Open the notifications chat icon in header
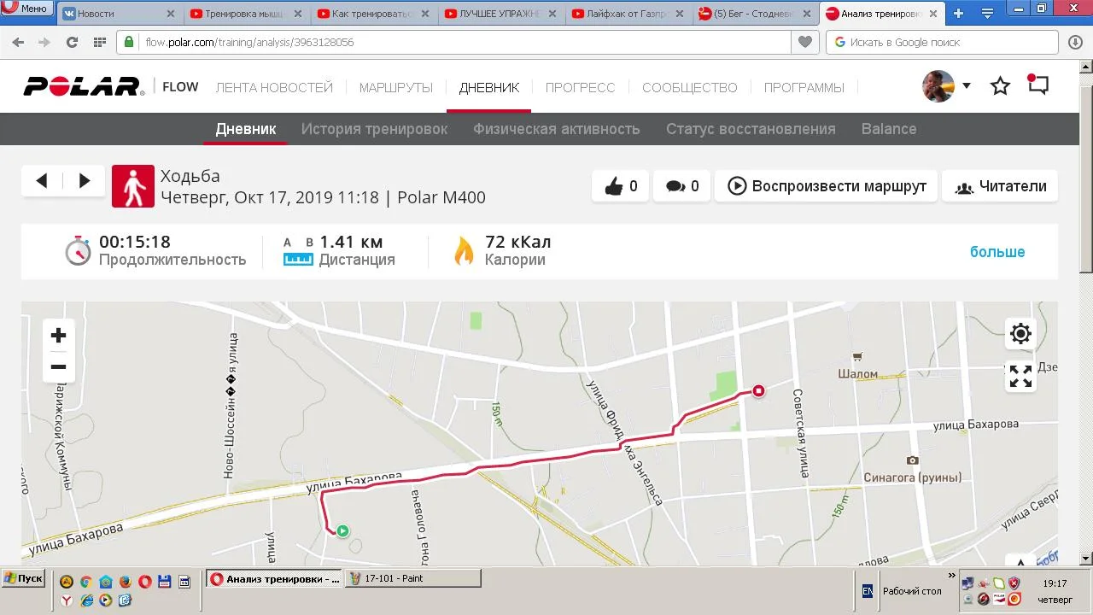This screenshot has height=615, width=1093. [1037, 85]
